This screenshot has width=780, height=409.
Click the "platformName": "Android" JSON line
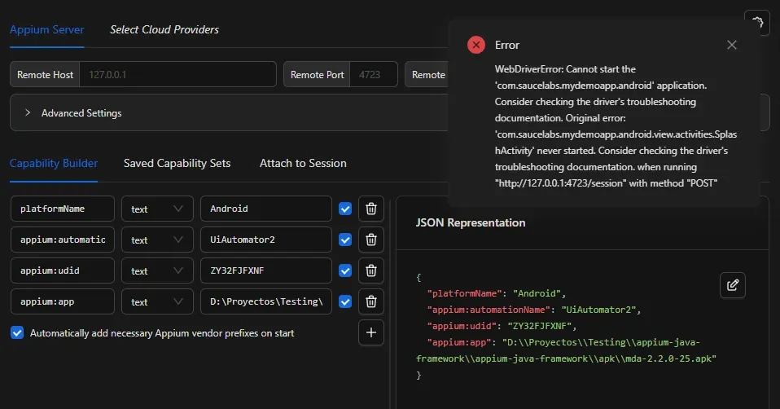497,293
